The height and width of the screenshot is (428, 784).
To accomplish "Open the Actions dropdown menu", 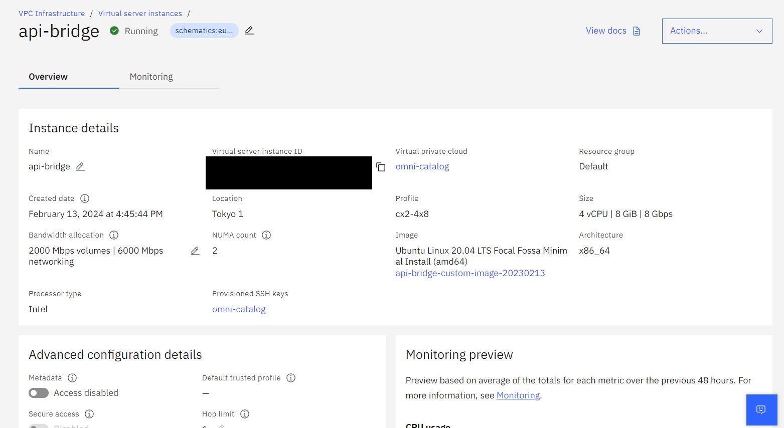I will click(x=717, y=31).
